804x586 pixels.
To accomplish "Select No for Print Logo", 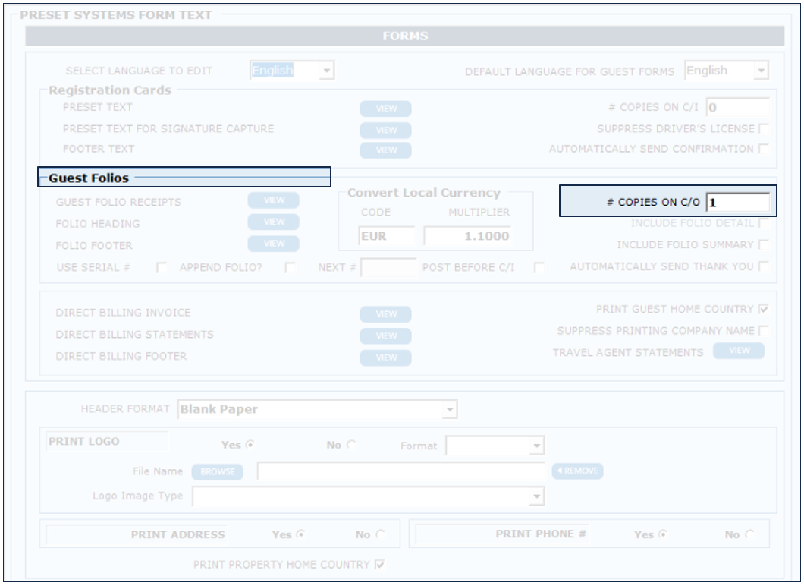I will 350,446.
